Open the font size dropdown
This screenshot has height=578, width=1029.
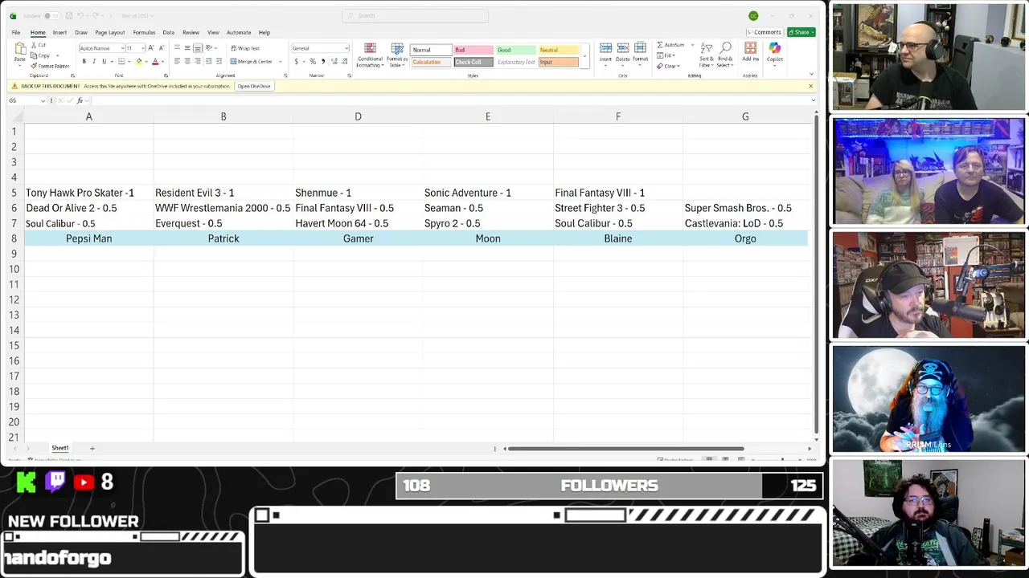click(141, 48)
